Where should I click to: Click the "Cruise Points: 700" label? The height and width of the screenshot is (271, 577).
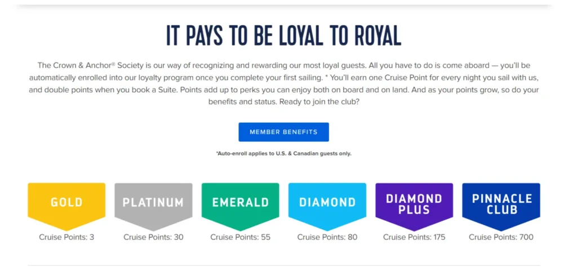(x=501, y=237)
